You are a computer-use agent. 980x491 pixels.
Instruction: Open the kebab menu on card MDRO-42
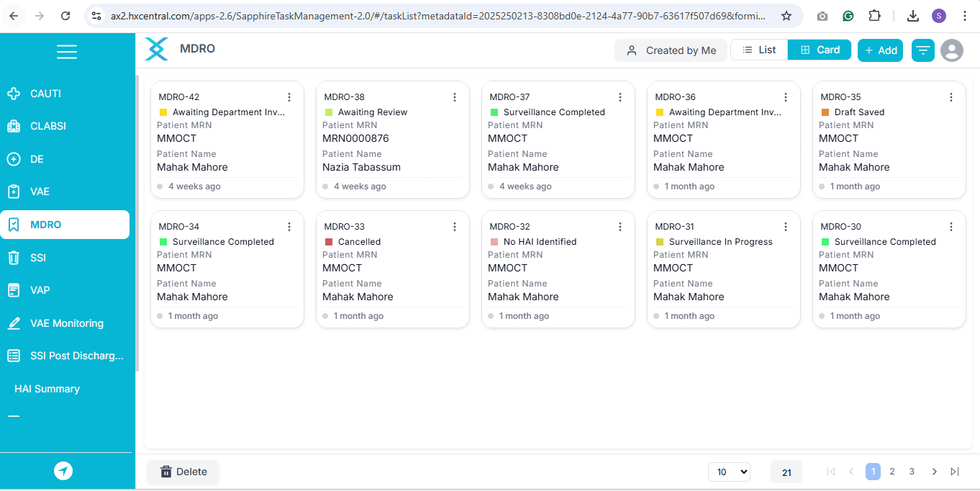coord(289,96)
